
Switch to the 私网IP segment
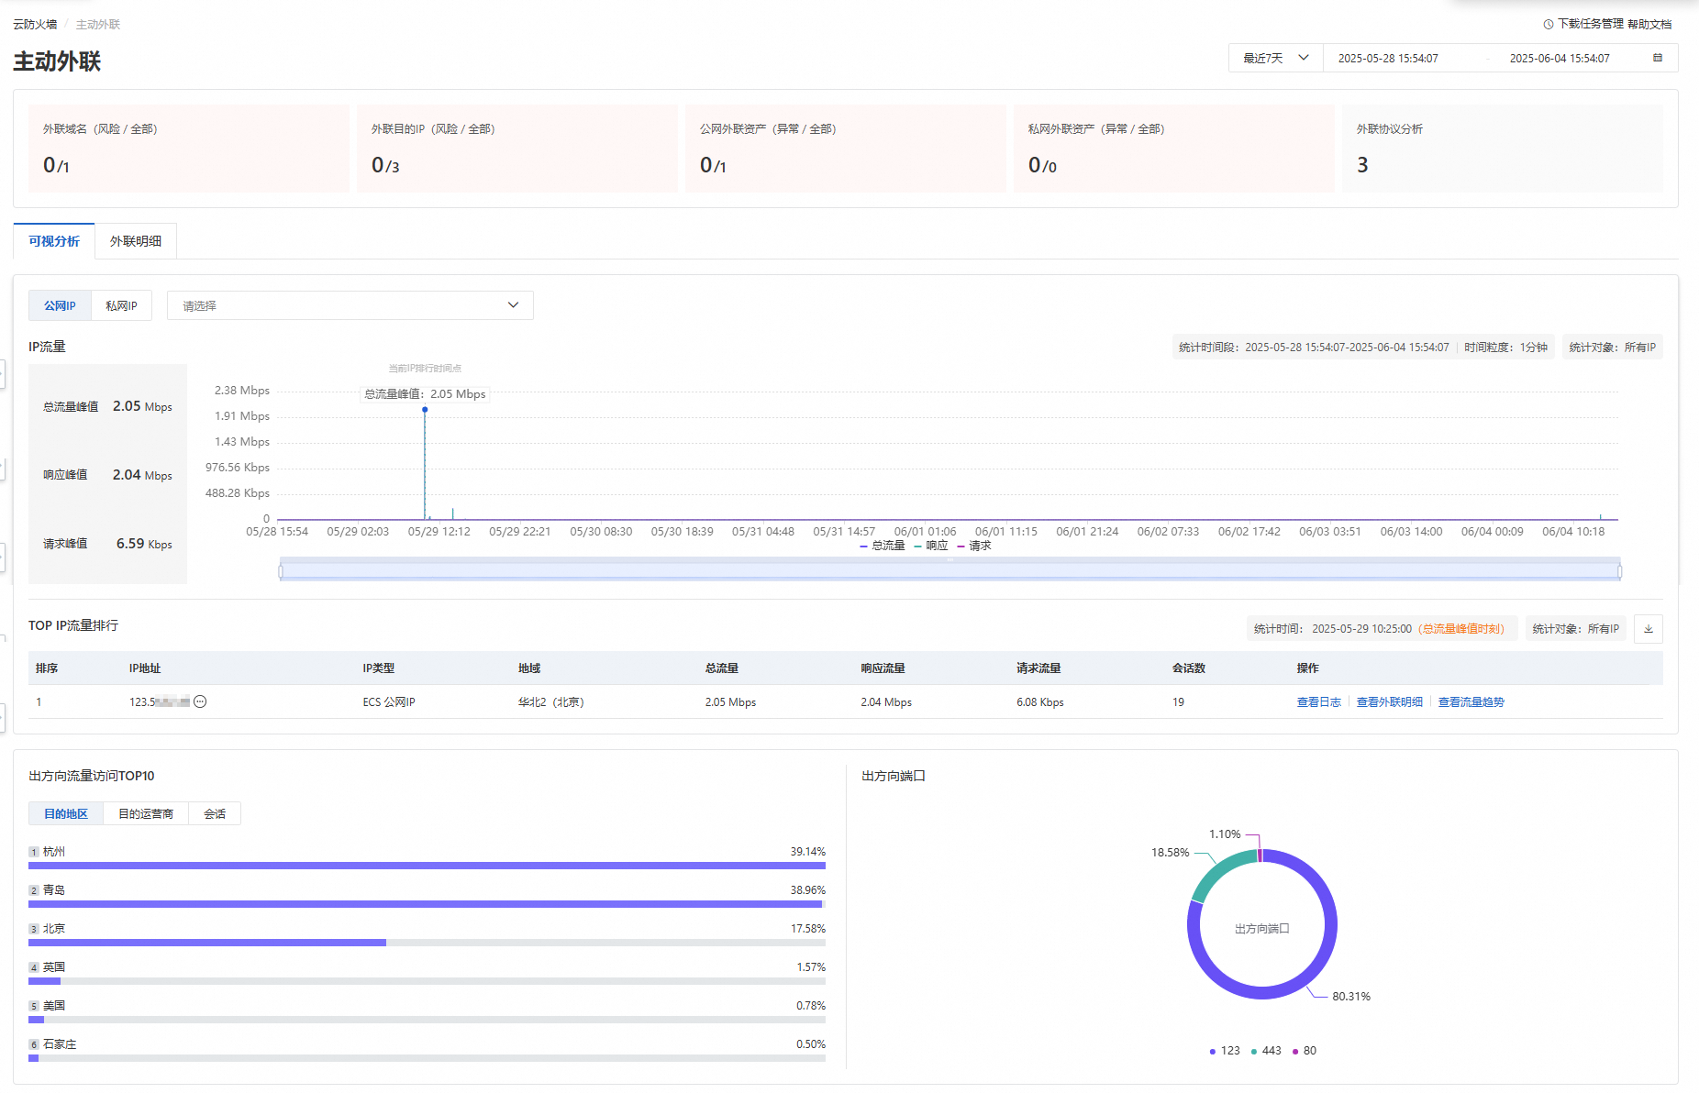121,305
